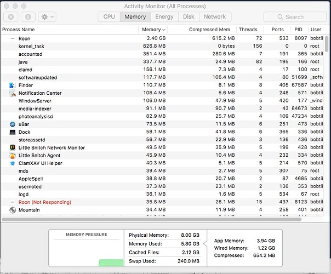Viewport: 331px width, 274px height.
Task: Select the media-indexer process
Action: [162, 109]
